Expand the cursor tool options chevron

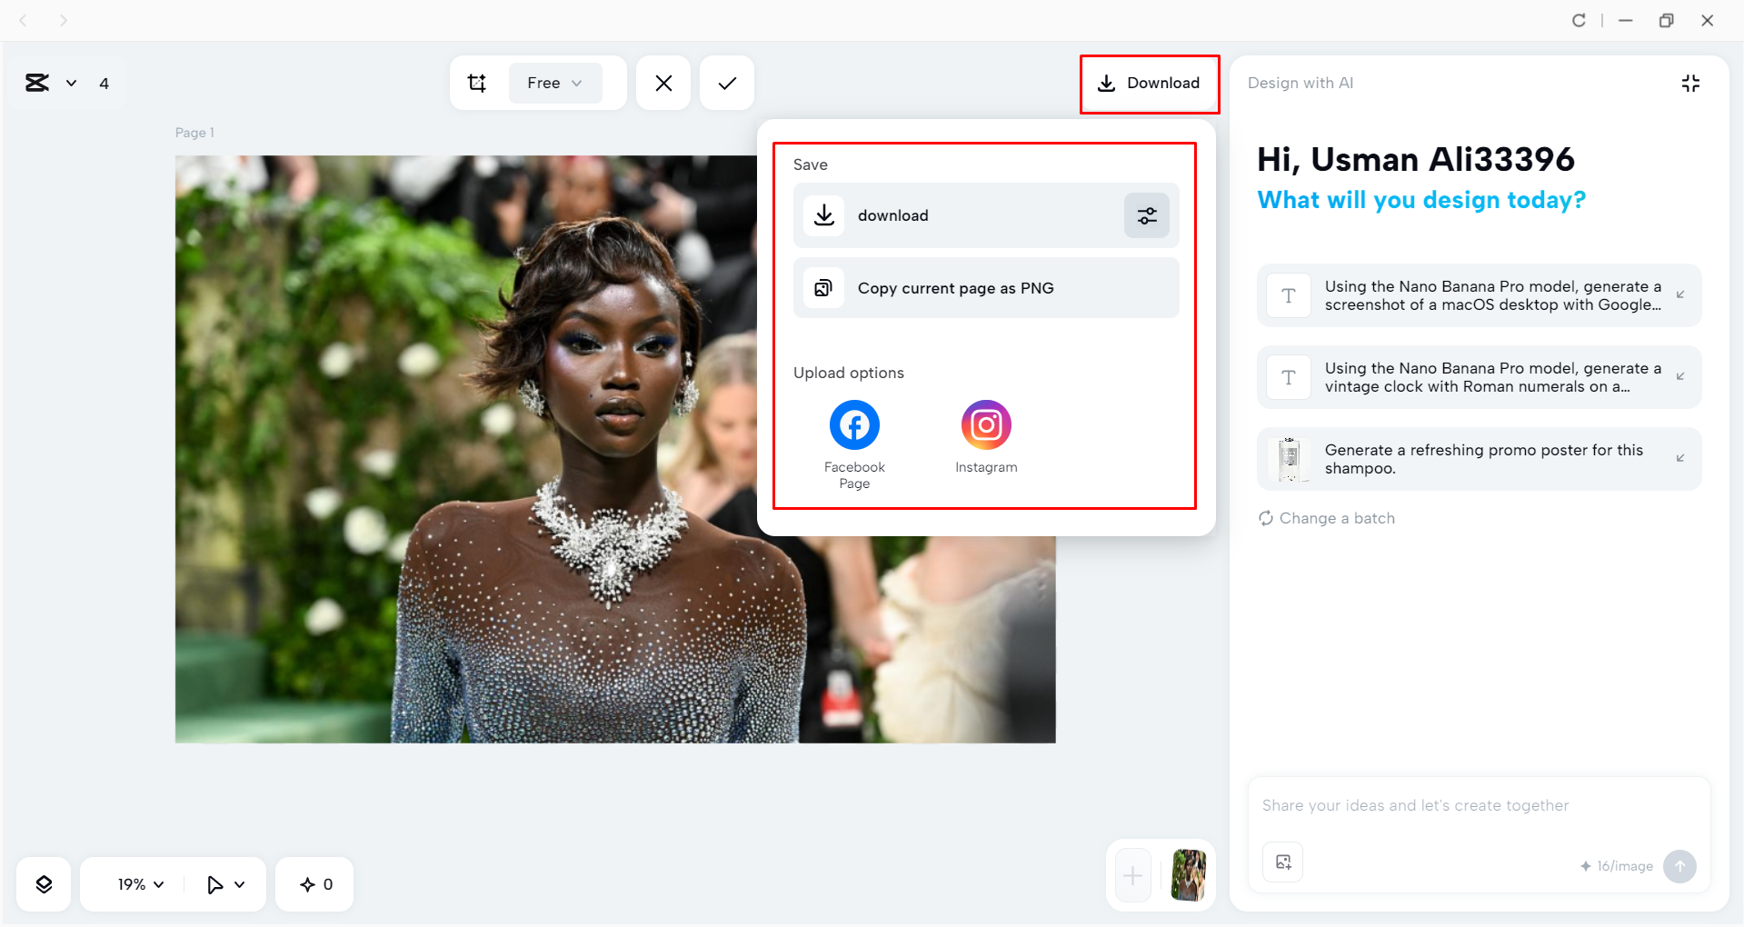[x=240, y=884]
